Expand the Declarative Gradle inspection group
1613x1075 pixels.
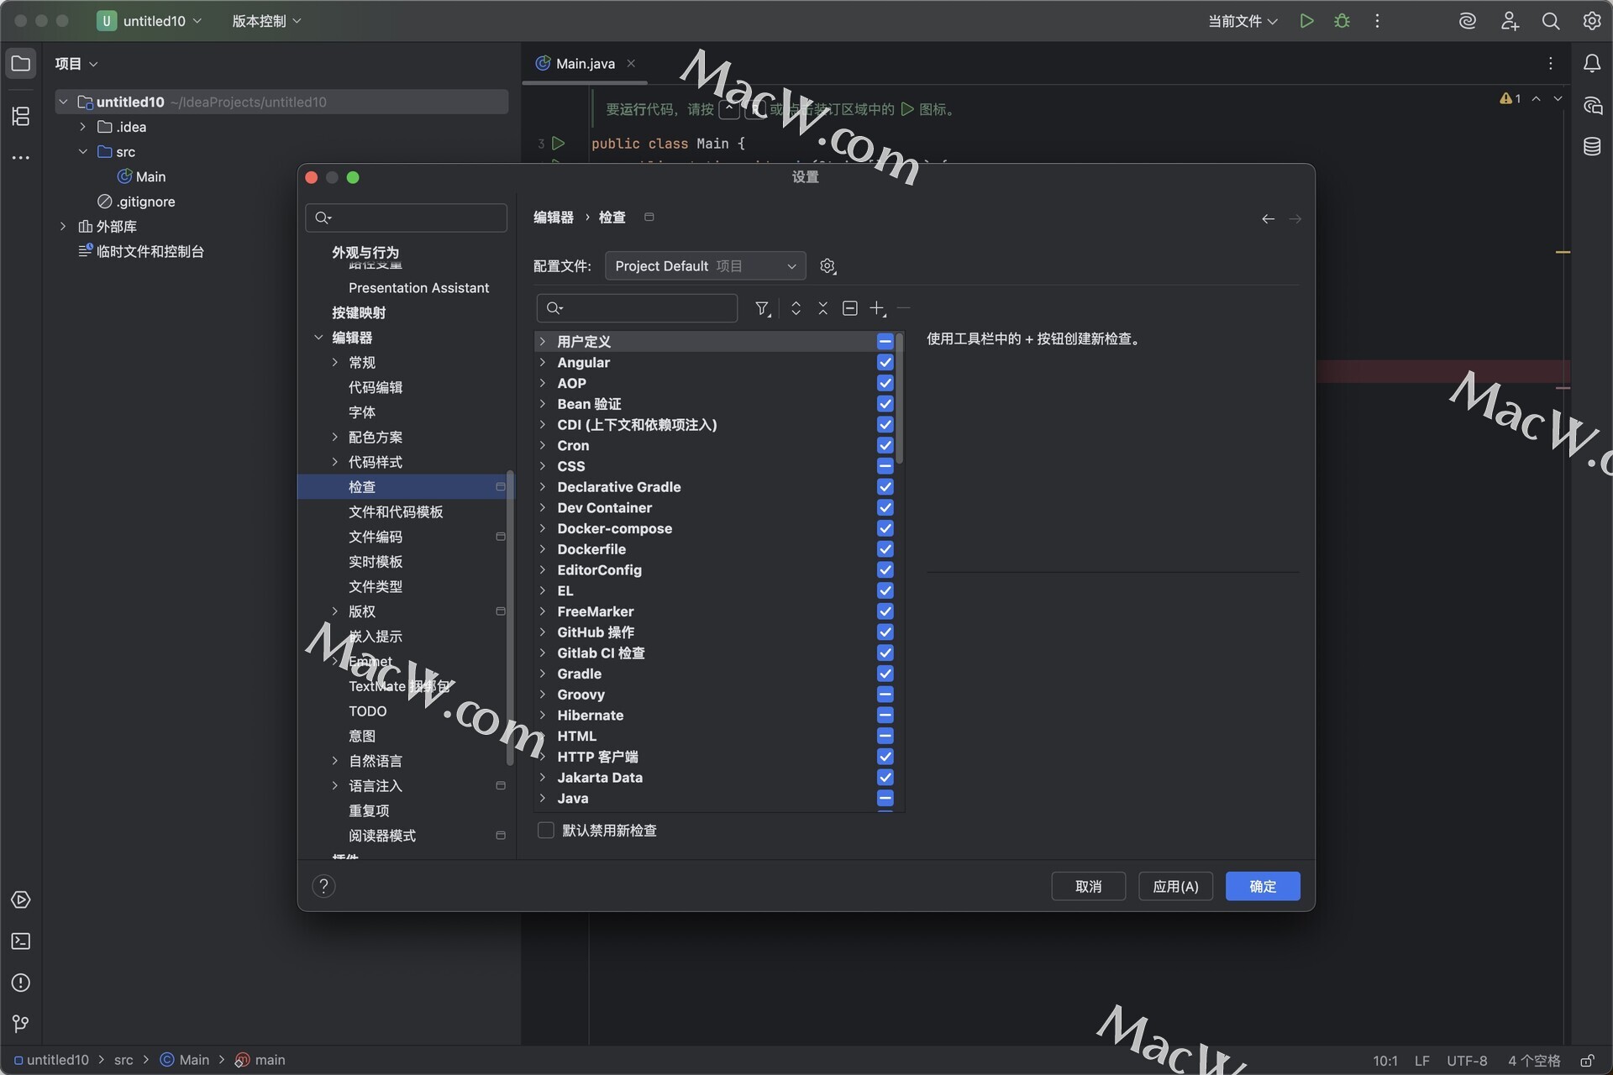point(543,487)
